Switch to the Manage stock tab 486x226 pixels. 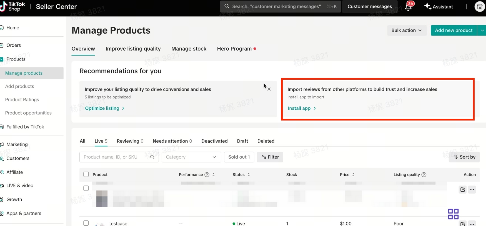(189, 49)
